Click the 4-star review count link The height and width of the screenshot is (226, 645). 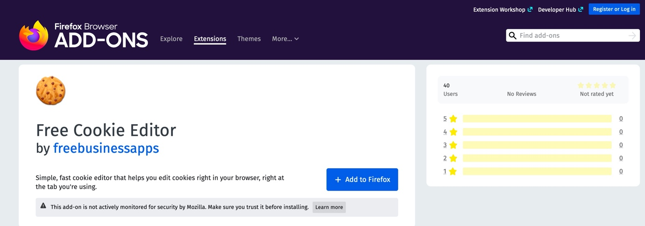point(621,132)
